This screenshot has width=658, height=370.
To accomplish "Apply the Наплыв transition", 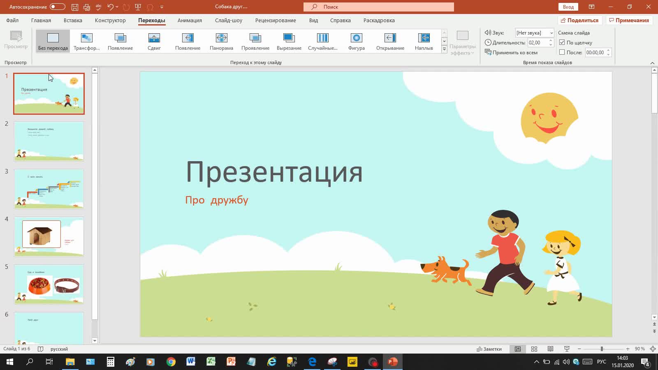I will pyautogui.click(x=424, y=41).
